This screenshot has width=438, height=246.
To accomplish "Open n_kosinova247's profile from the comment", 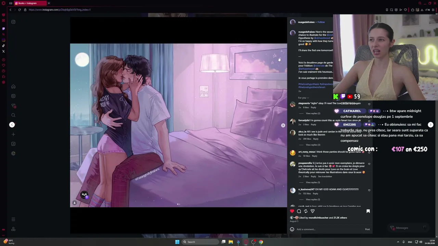I will [x=306, y=189].
